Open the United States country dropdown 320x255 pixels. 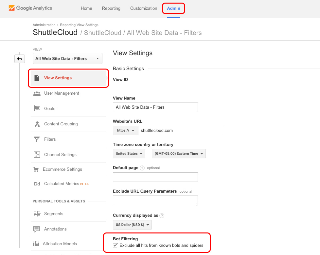(129, 154)
